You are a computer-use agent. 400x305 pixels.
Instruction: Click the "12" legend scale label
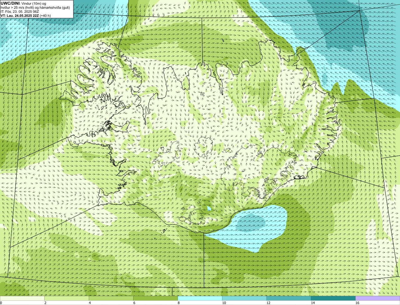(x=268, y=303)
